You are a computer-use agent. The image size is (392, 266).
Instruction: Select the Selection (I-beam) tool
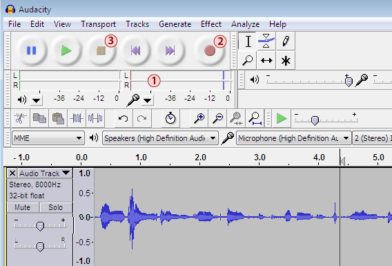pos(248,41)
